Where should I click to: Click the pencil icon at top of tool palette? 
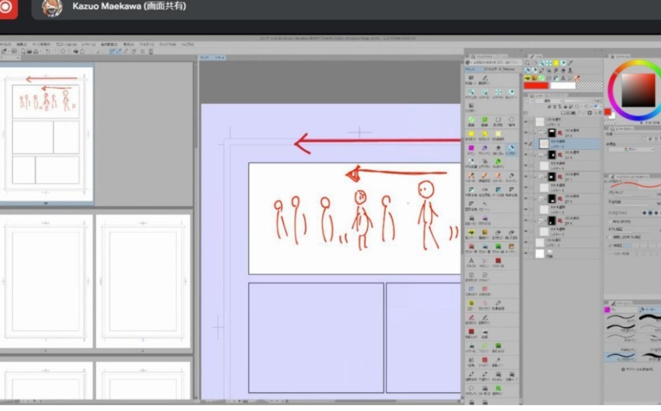tap(485, 78)
